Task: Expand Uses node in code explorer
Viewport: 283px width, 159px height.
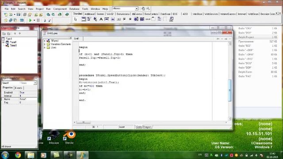Action: [x=45, y=48]
